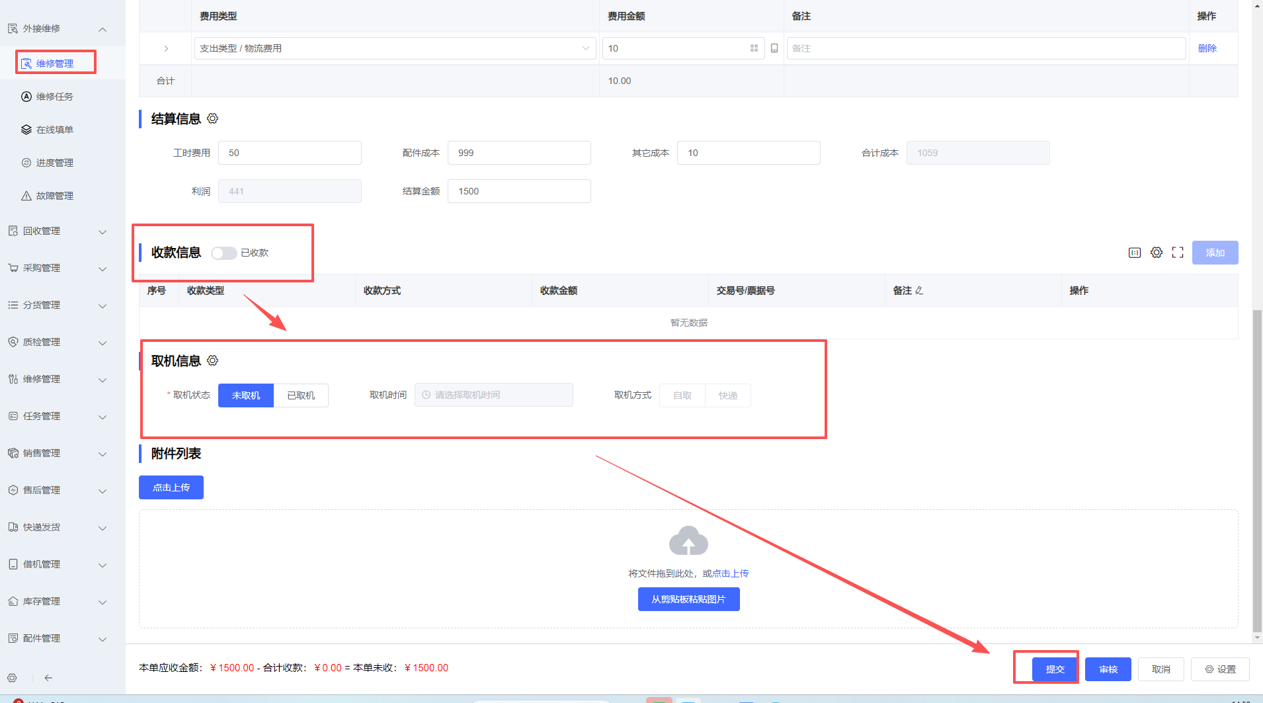Click the 删除 link in expense row
Image resolution: width=1263 pixels, height=703 pixels.
click(x=1207, y=48)
